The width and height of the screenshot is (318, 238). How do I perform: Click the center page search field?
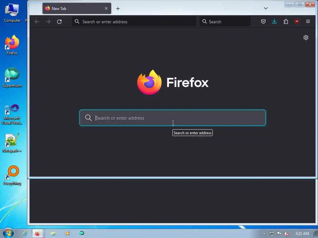click(173, 118)
